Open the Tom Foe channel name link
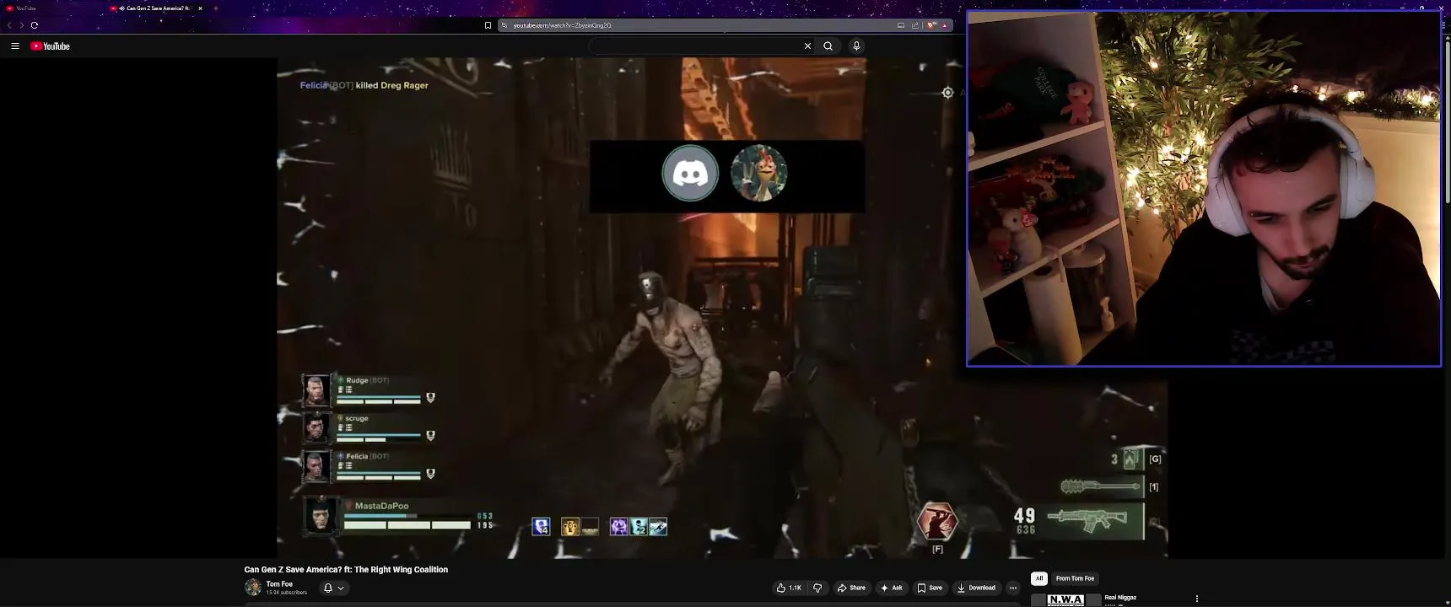Viewport: 1451px width, 607px height. point(279,584)
